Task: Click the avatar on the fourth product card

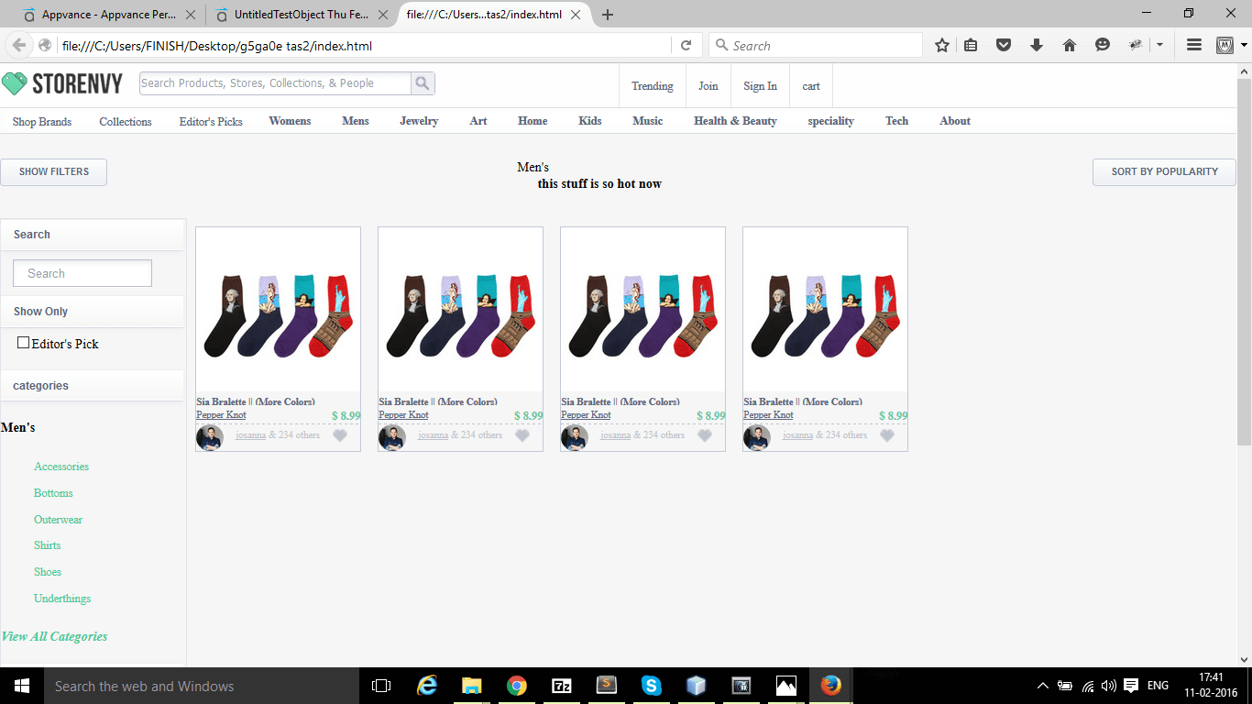Action: click(757, 437)
